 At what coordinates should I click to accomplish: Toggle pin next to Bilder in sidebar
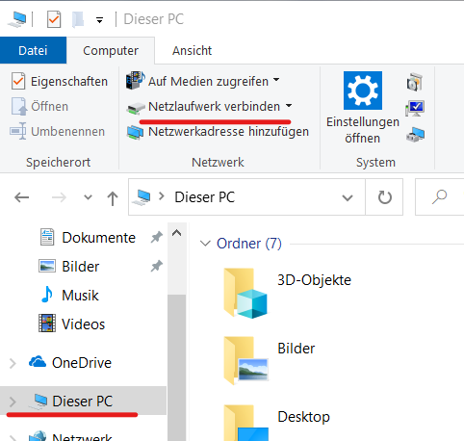(157, 266)
